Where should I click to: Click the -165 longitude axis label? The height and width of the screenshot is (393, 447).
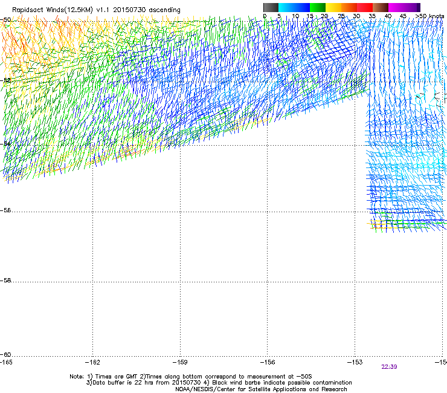6,362
